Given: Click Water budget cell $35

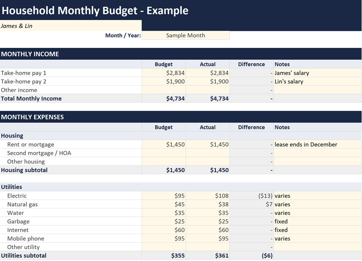Looking at the screenshot, I should click(x=164, y=213).
